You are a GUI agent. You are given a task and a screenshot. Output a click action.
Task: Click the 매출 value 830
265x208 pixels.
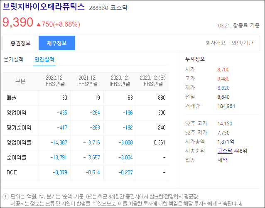coord(162,98)
